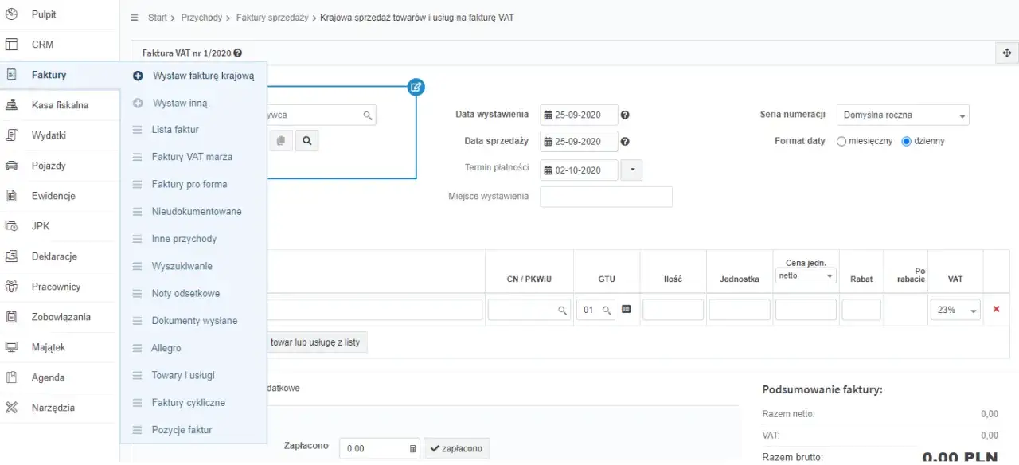Click the move arrows icon at top right

[1006, 53]
